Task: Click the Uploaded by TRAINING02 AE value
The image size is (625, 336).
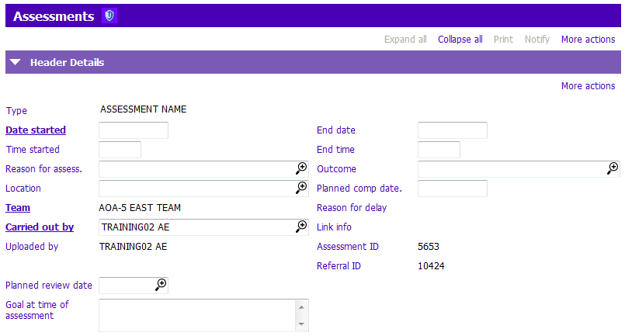Action: tap(133, 246)
